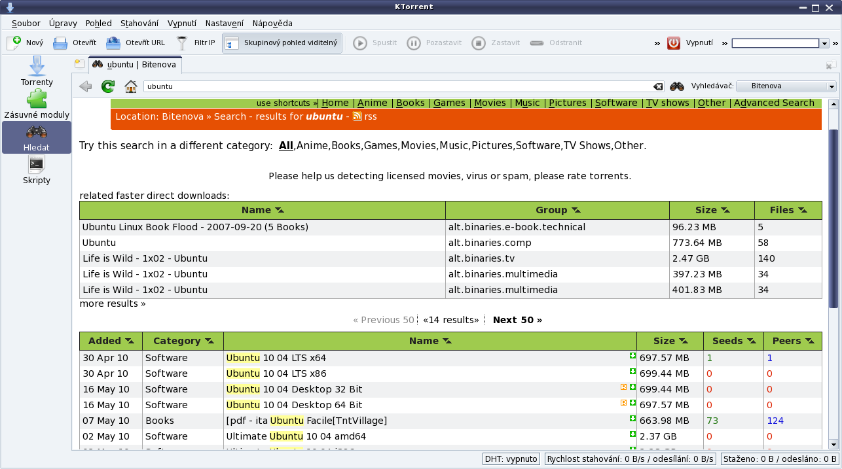Open the Skripty scripts panel
842x469 pixels.
[37, 170]
